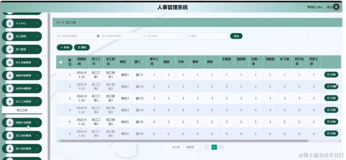Click the search icon in 职位 field

click(189, 36)
